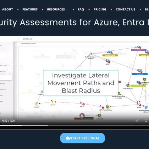This screenshot has height=149, width=149.
Task: Select the subnet web node icon
Action: [101, 107]
